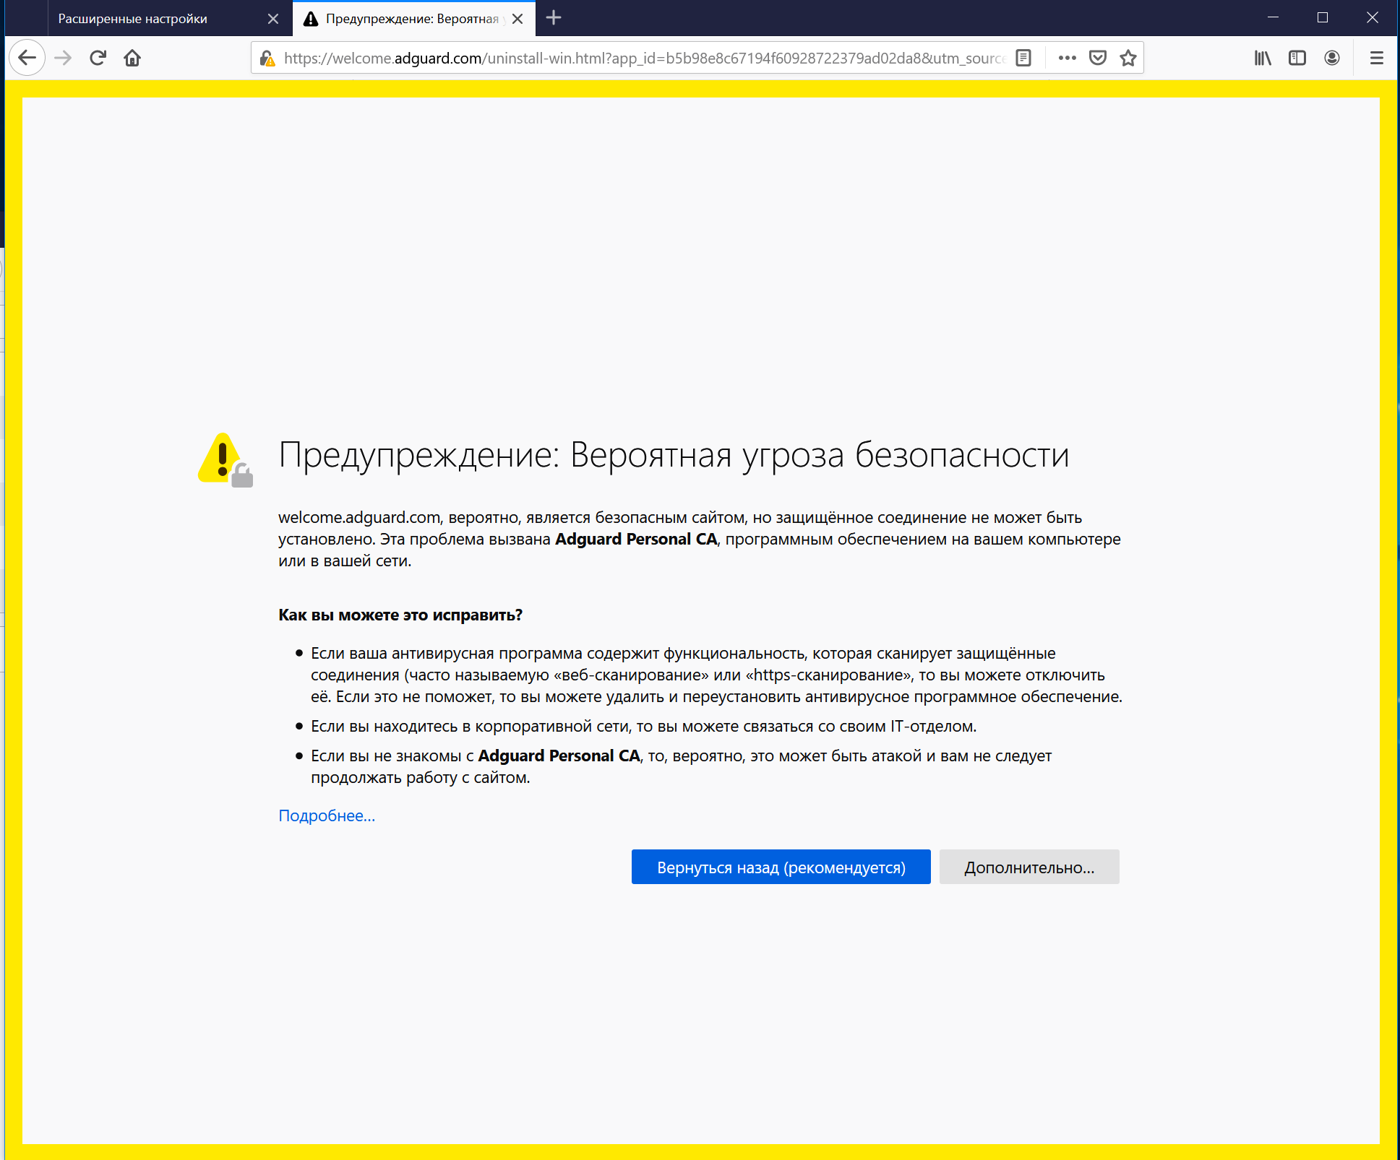Viewport: 1400px width, 1160px height.
Task: Open the Подробнее... link
Action: [x=327, y=815]
